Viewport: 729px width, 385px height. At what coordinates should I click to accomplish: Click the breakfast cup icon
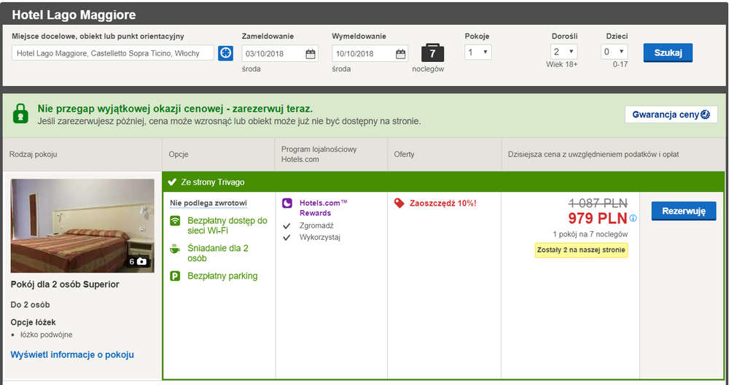tap(175, 249)
